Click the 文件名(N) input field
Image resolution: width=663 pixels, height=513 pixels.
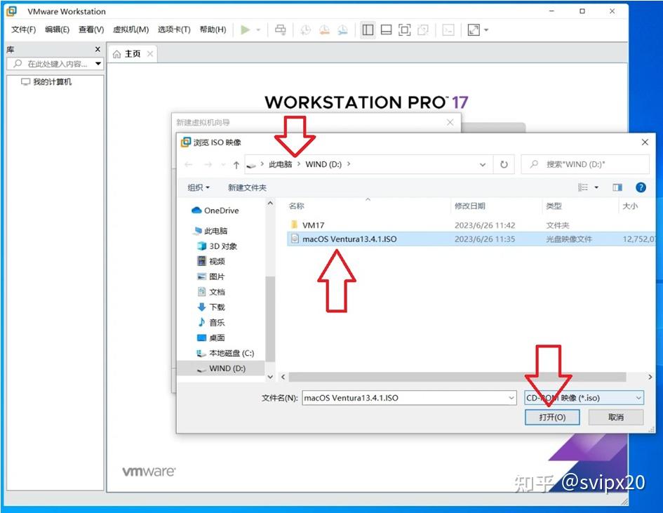tap(409, 397)
